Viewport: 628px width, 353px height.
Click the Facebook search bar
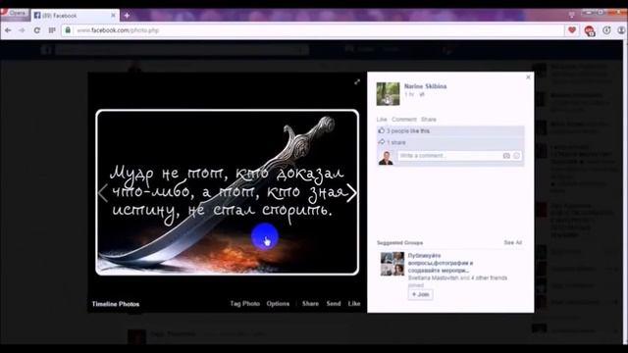click(183, 50)
